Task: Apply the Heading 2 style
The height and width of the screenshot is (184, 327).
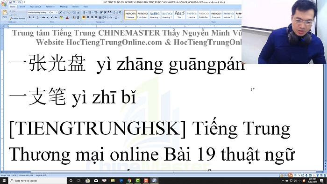Action: 167,15
